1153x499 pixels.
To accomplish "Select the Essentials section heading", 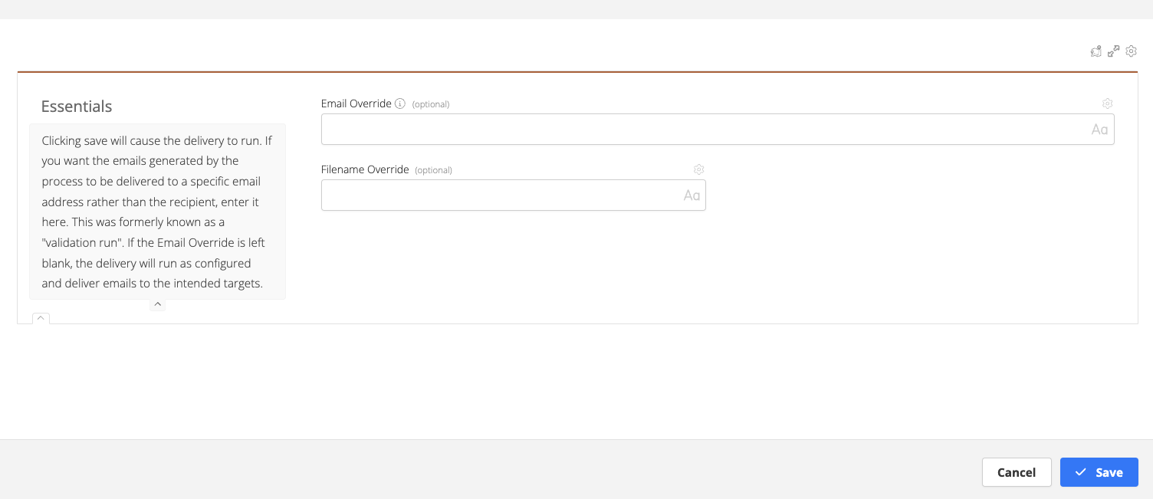I will (76, 106).
